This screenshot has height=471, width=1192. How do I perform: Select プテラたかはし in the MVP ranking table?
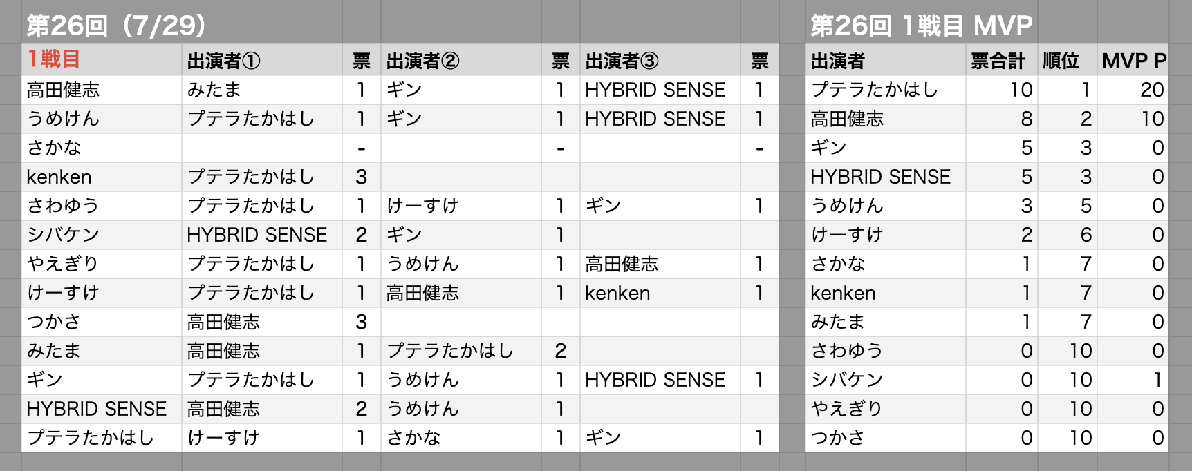tap(875, 90)
